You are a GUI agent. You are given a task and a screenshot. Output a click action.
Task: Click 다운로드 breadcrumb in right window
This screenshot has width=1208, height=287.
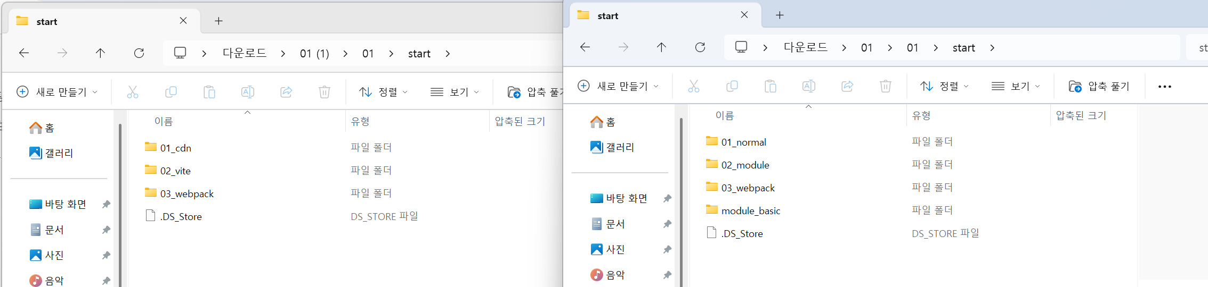point(806,47)
